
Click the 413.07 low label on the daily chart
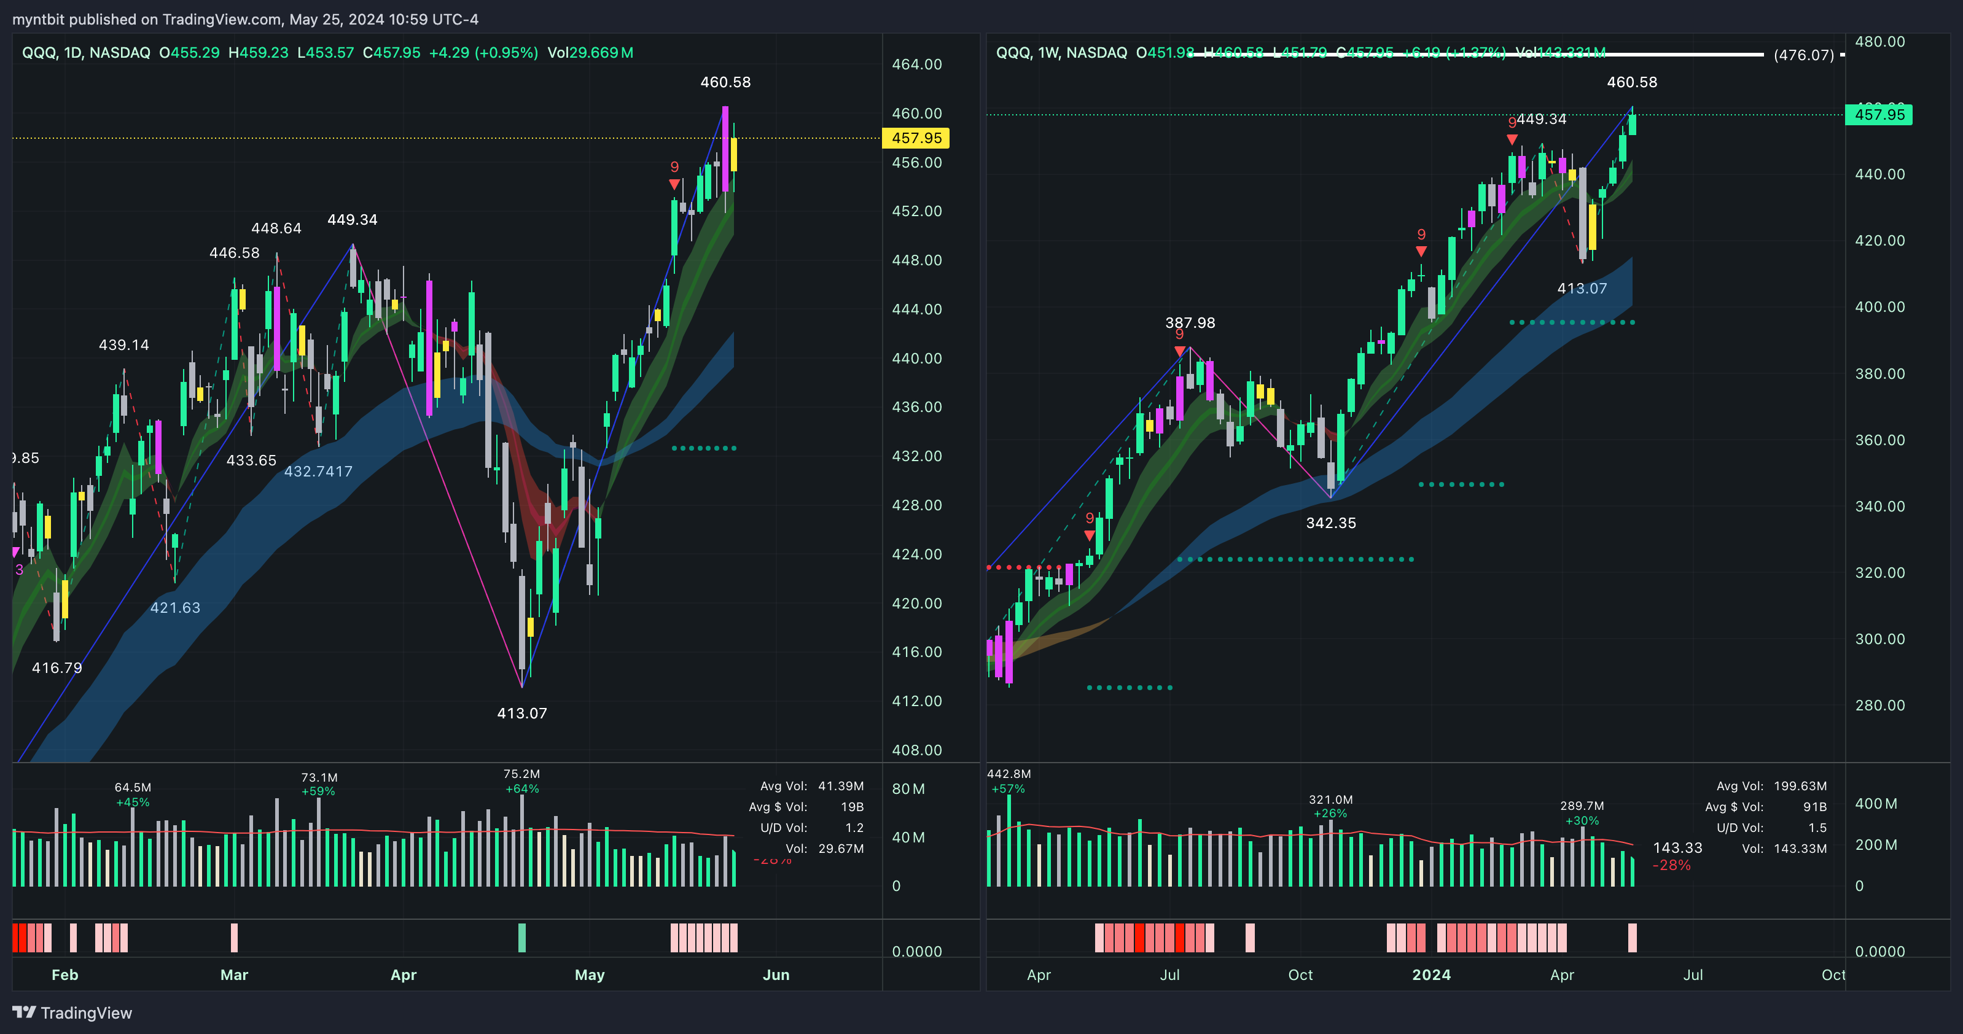pos(522,713)
